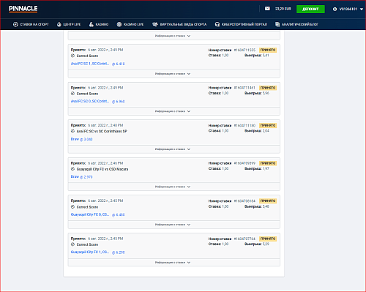Expand bet info under Guayaquil City Draw bet
The height and width of the screenshot is (292, 366).
[173, 187]
